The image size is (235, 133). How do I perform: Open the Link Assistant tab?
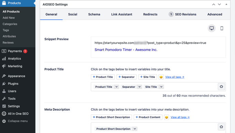(122, 14)
